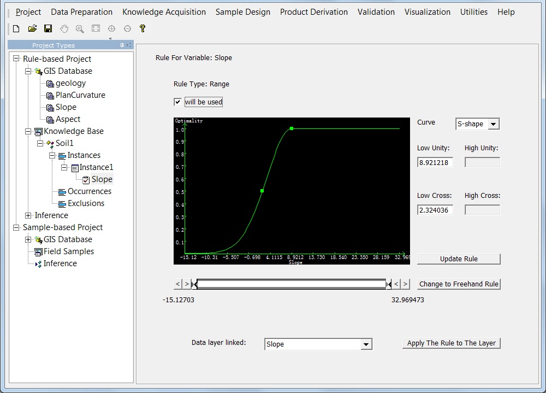The height and width of the screenshot is (393, 546).
Task: Collapse the Instance1 node
Action: 64,168
